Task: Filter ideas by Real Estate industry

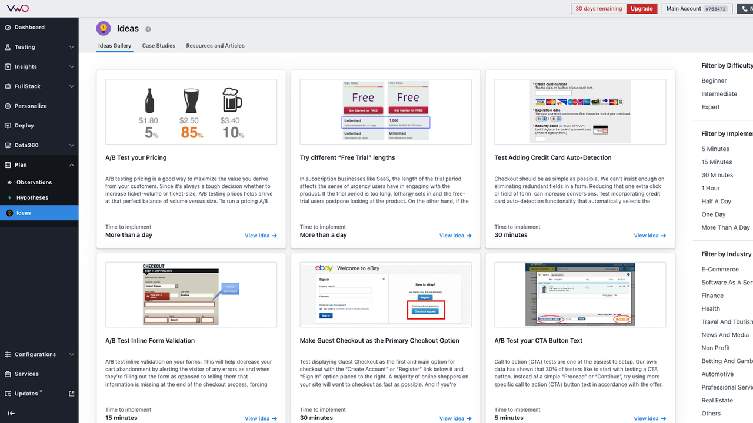Action: point(717,401)
